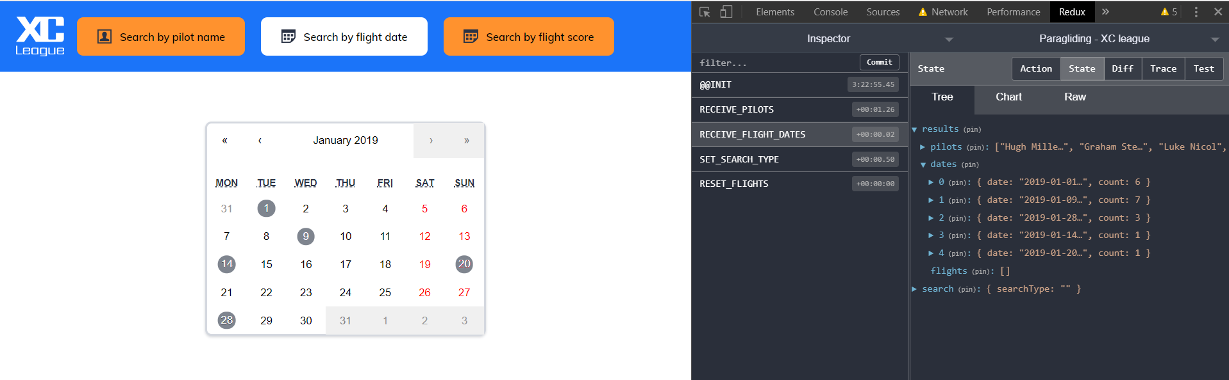Select the SET_SEARCH_TYPE action

[799, 159]
